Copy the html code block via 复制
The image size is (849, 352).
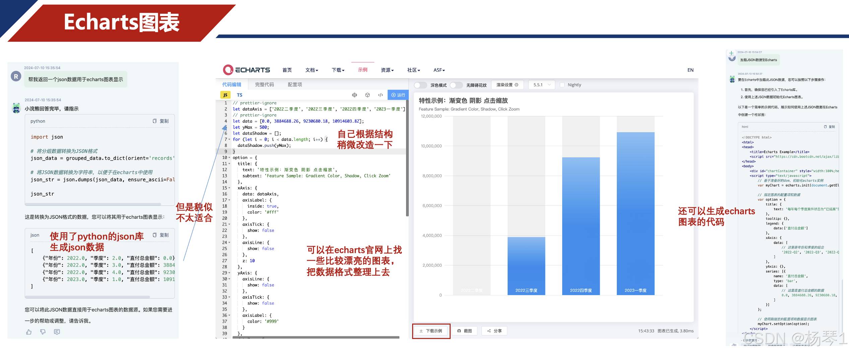(x=829, y=127)
